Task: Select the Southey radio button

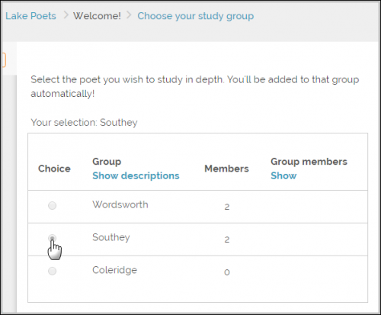Action: coord(52,238)
